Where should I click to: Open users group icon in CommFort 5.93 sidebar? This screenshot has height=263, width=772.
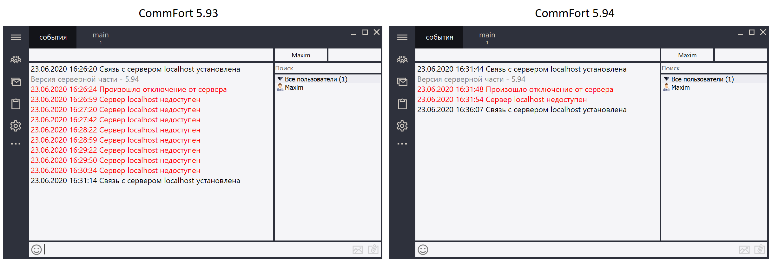click(16, 59)
